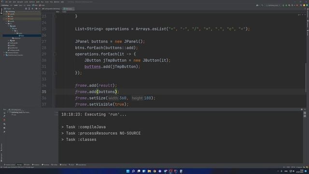Screen dimensions: 309x174
Task: Open Version Control tool window tab
Action: click(9, 165)
